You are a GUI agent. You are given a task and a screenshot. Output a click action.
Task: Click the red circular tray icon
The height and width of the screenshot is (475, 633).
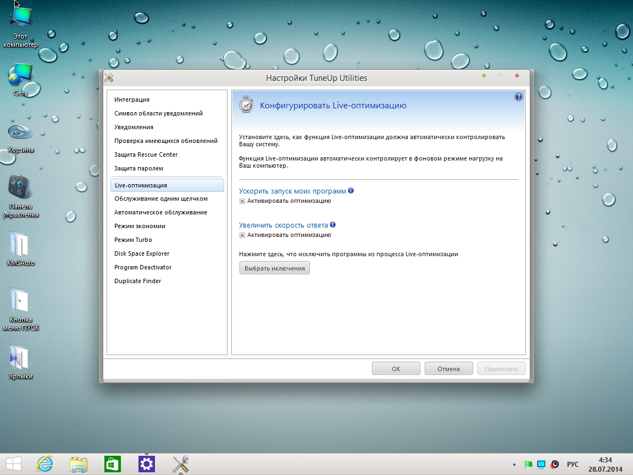[x=555, y=465]
